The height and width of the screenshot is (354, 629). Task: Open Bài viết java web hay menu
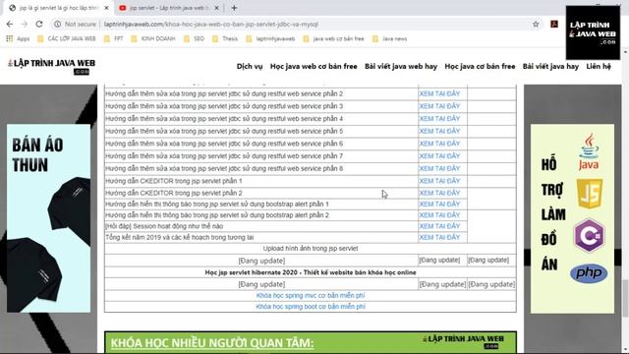click(x=401, y=66)
